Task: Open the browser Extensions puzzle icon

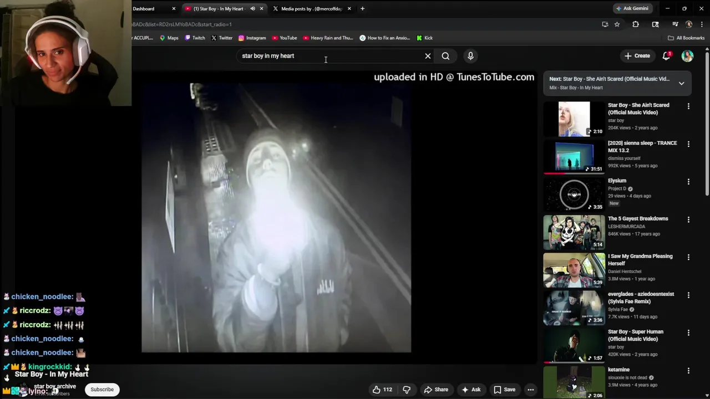Action: click(636, 24)
